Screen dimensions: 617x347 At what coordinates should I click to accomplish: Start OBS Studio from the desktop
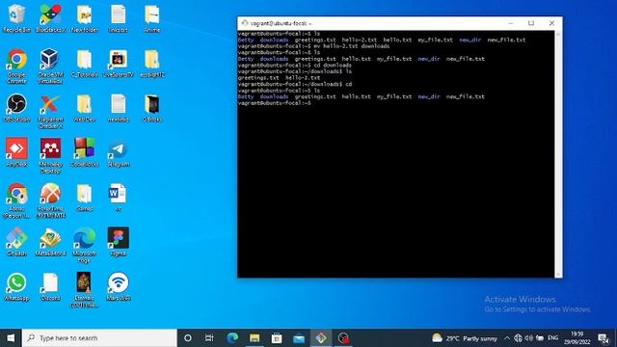[16, 107]
